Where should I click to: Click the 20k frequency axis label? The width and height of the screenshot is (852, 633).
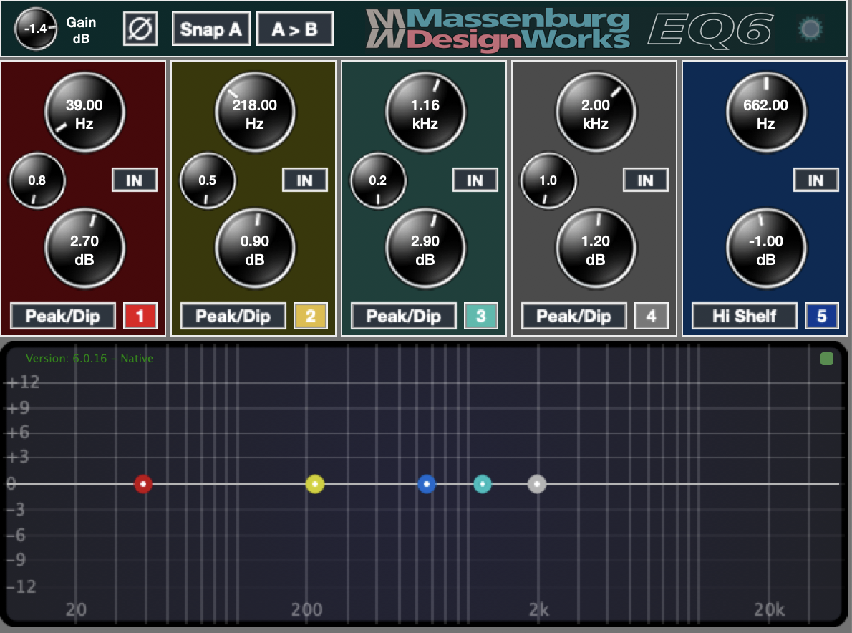point(770,609)
